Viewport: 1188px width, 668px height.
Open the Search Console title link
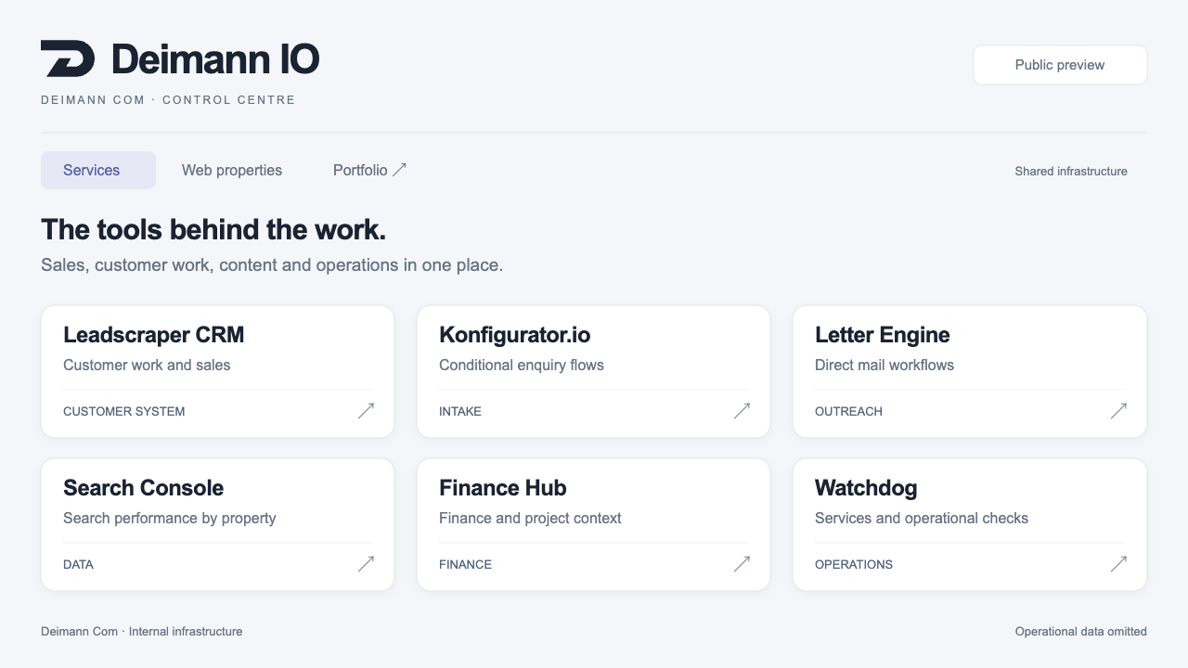point(144,488)
